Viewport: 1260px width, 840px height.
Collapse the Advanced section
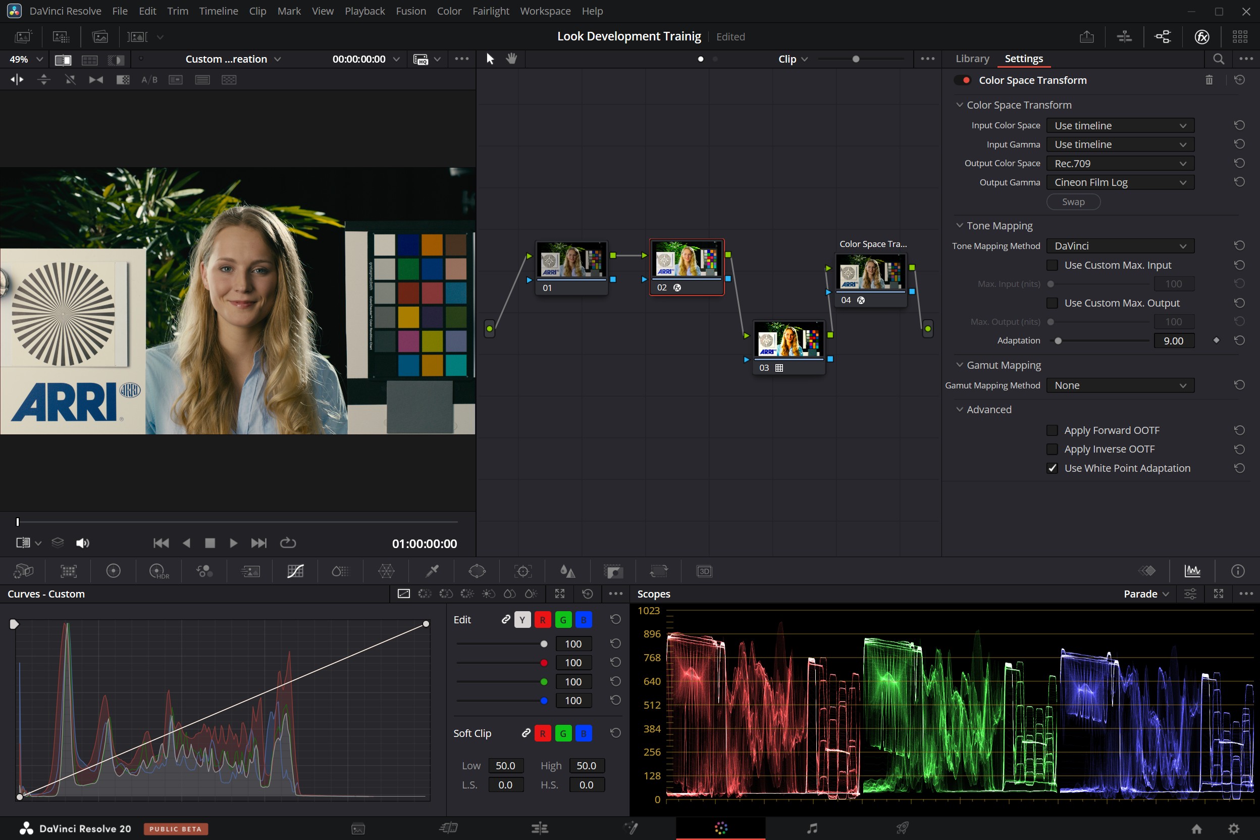point(959,409)
